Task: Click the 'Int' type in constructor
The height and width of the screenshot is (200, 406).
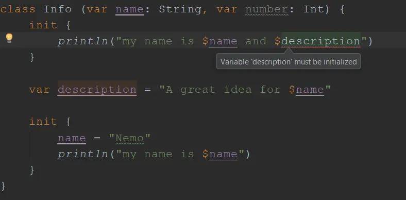Action: point(314,9)
